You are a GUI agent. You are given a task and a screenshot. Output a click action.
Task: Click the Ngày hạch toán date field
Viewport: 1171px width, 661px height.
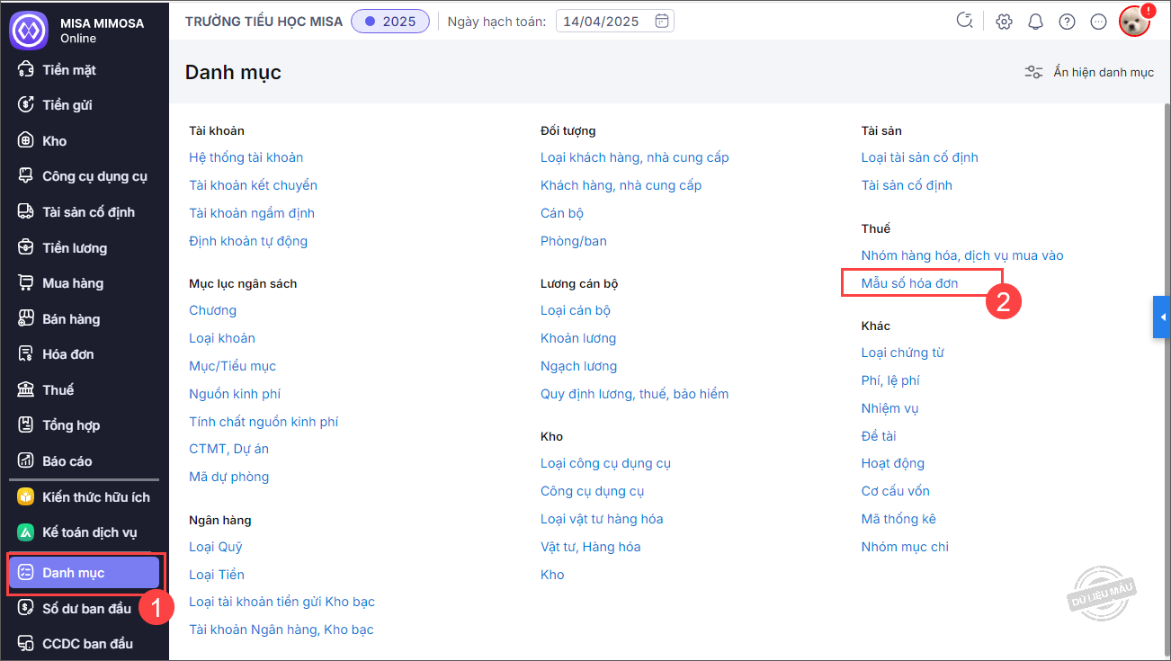(603, 22)
